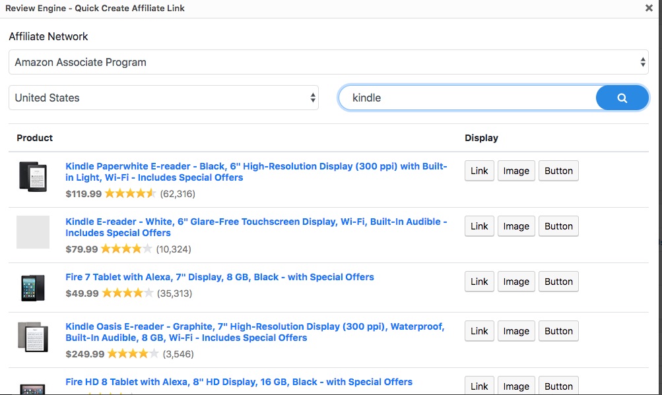This screenshot has width=662, height=395.
Task: Select the Kindle Oasis product thumbnail
Action: coord(33,337)
